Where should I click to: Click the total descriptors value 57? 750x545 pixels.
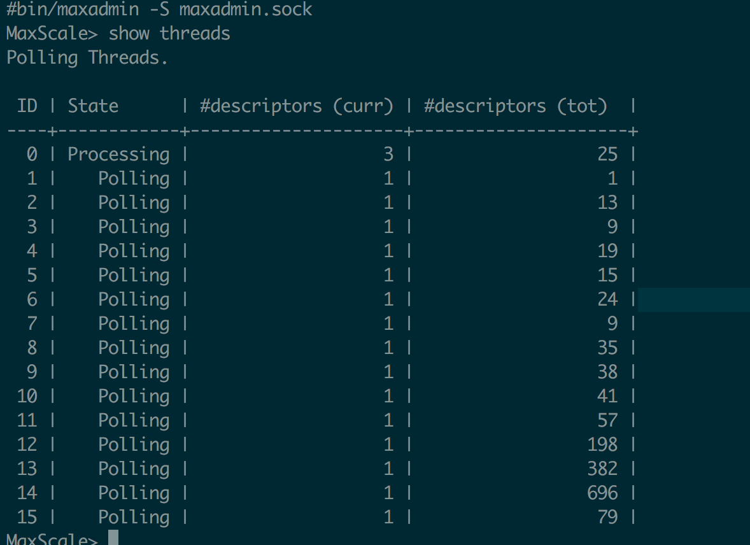(607, 420)
